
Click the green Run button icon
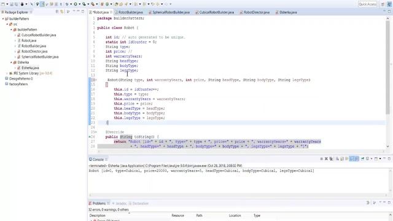point(75,4)
